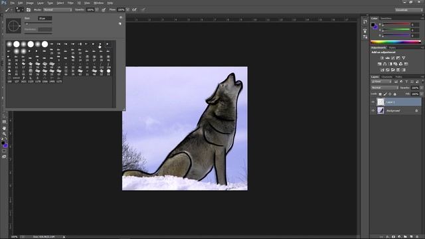Select the Zoom tool in the toolbox
This screenshot has height=239, width=425.
(x=4, y=134)
